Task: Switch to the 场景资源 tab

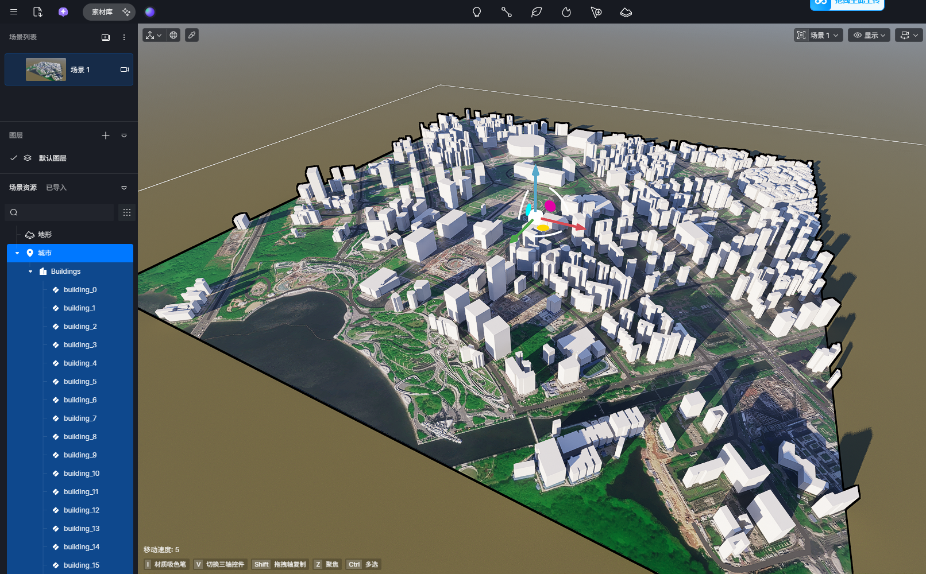Action: point(23,188)
